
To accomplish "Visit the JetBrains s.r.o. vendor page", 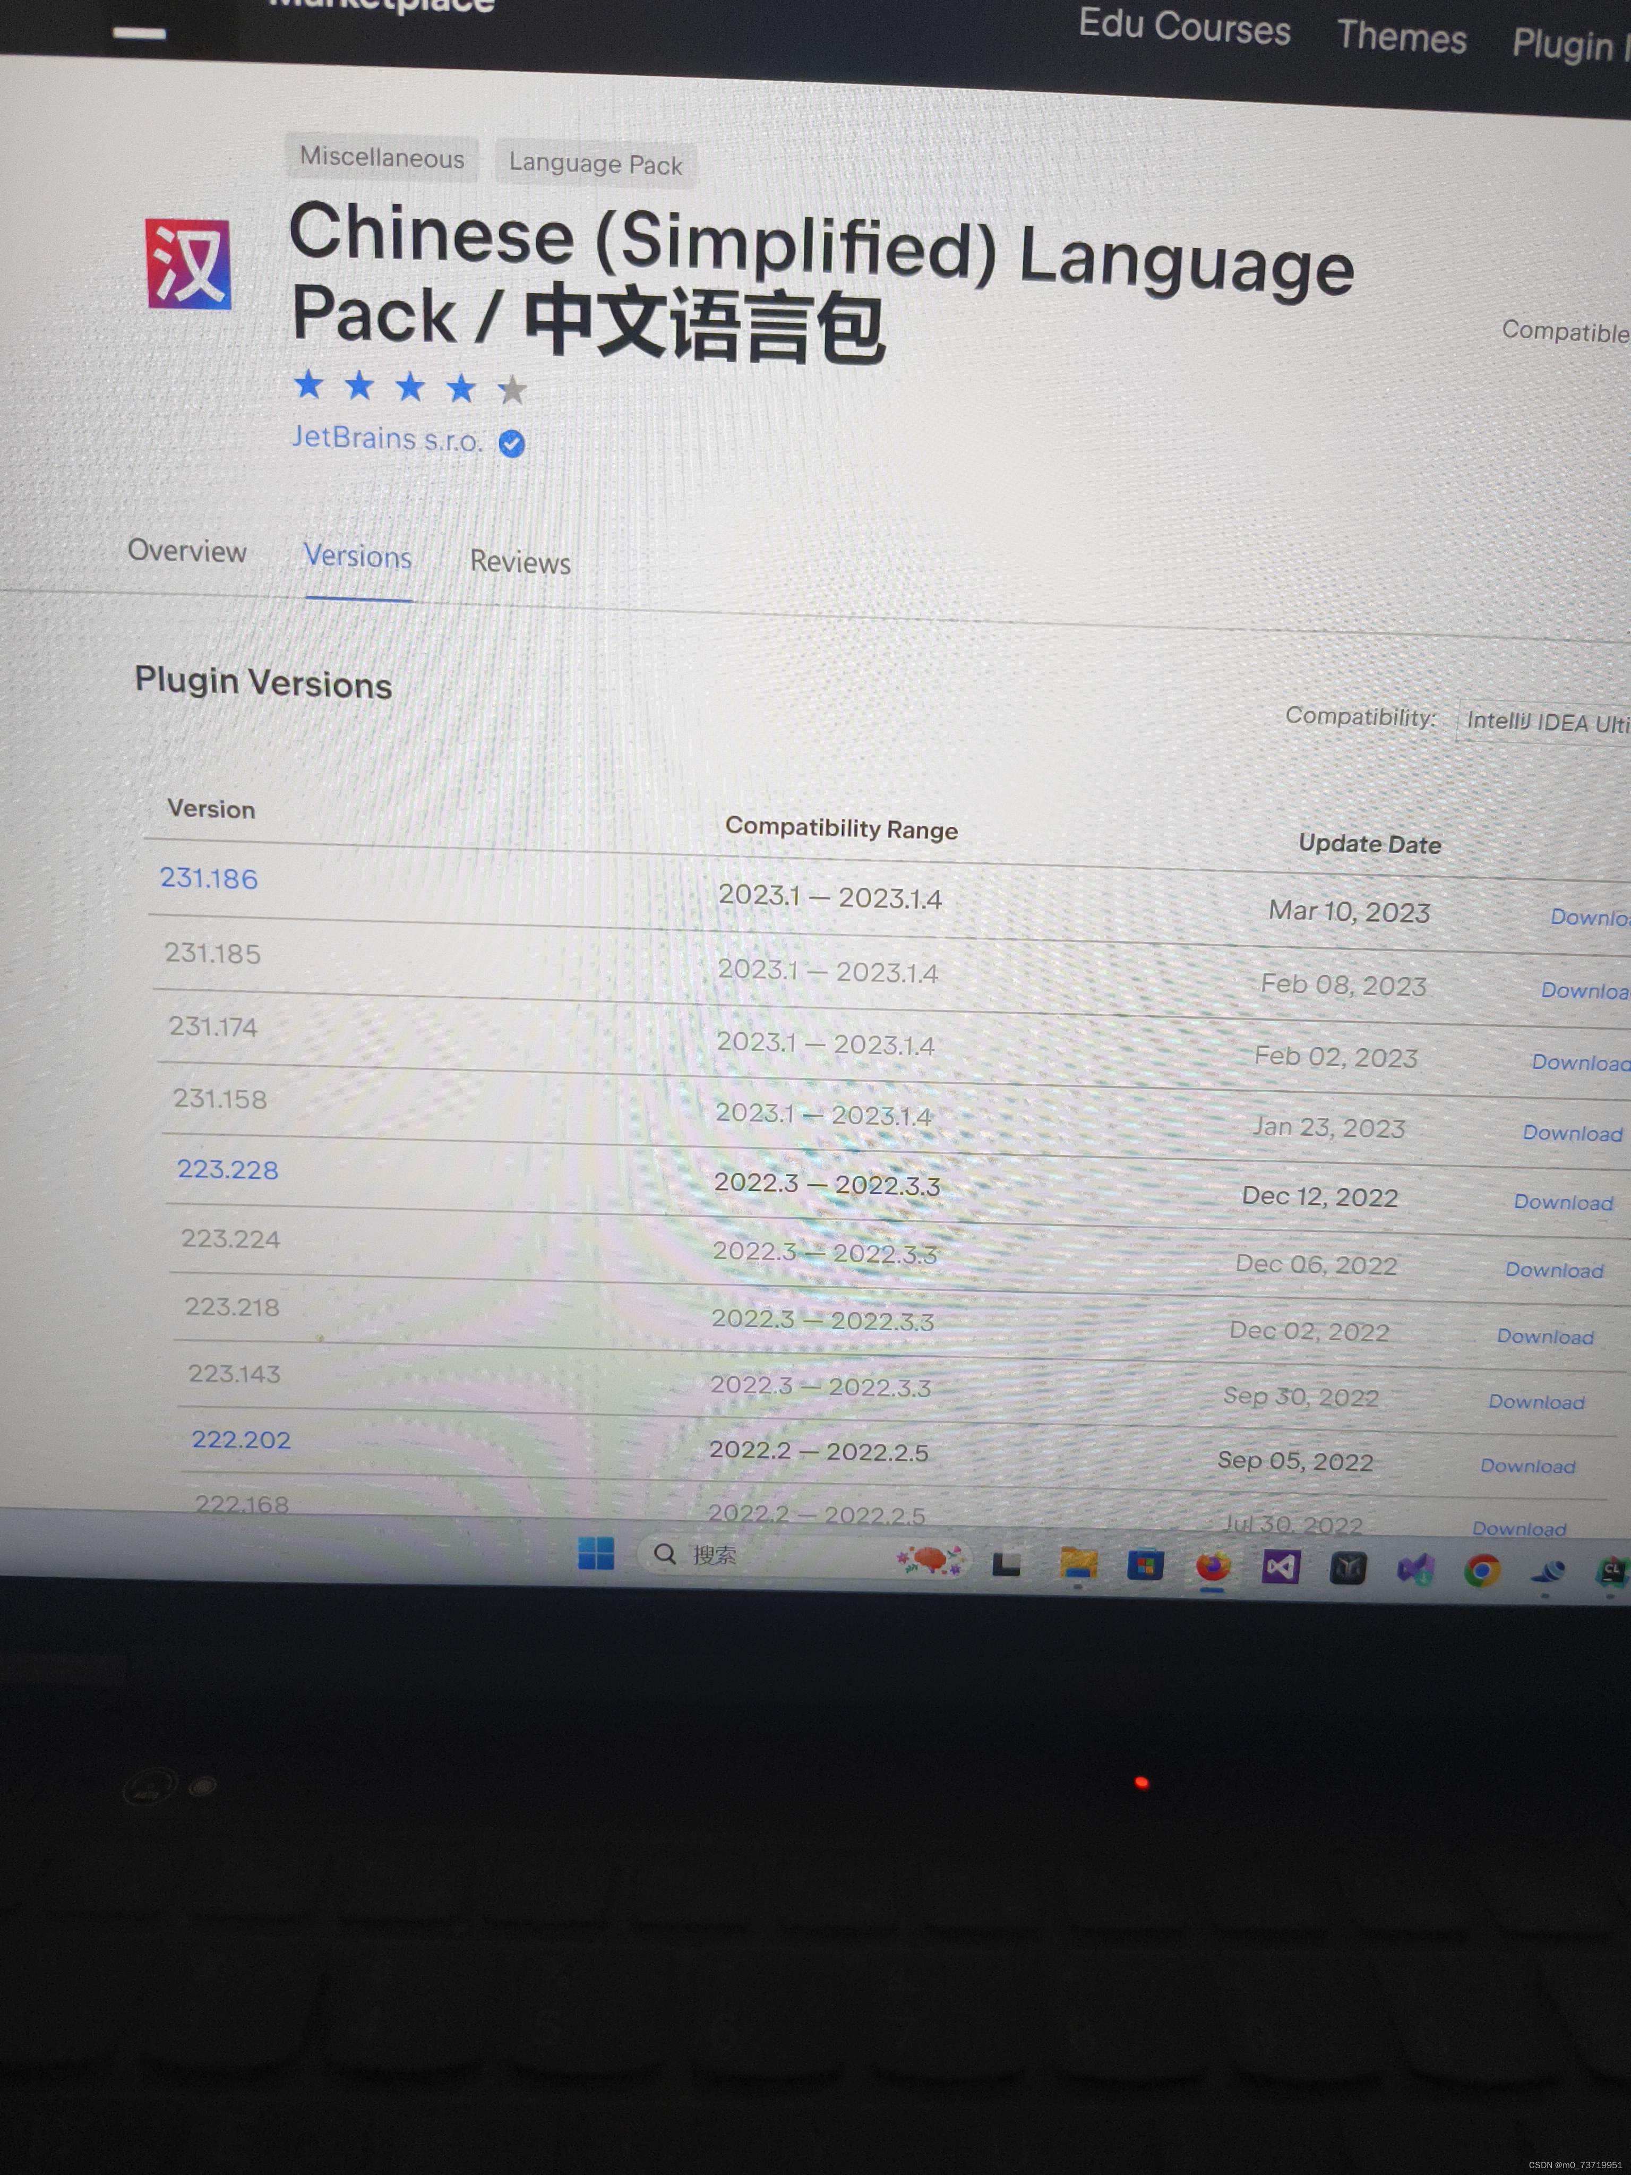I will [388, 439].
